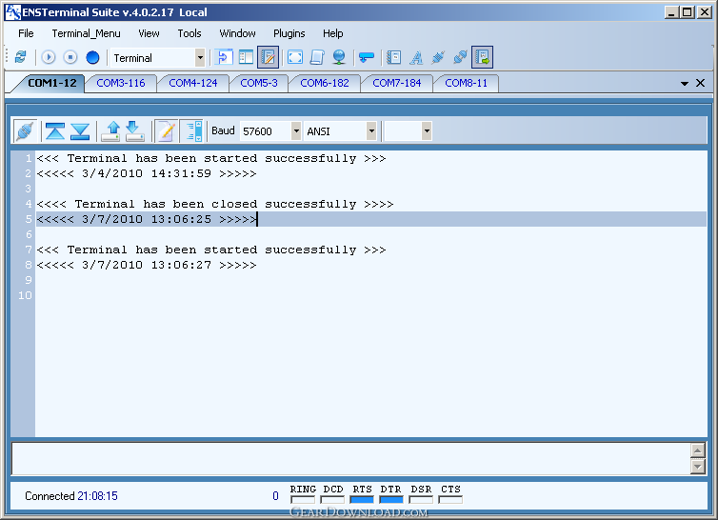Click the full screen frame icon
718x520 pixels.
[x=295, y=57]
